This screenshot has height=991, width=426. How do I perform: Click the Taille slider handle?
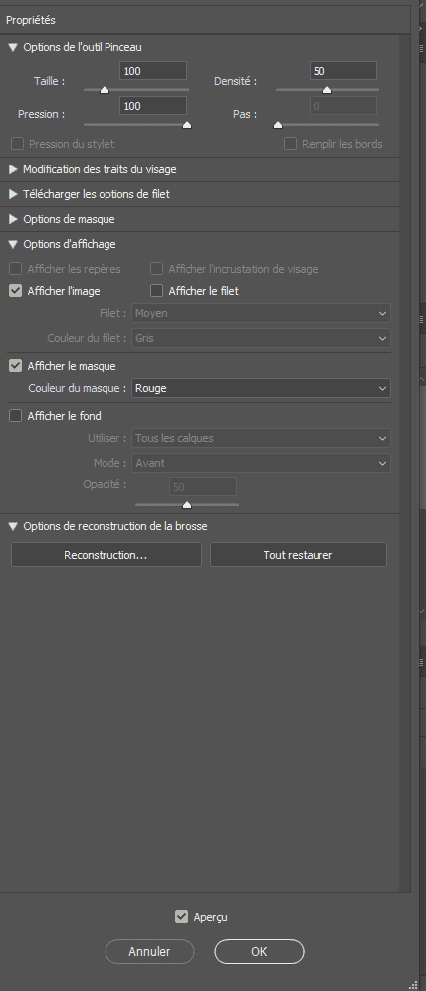pyautogui.click(x=105, y=90)
